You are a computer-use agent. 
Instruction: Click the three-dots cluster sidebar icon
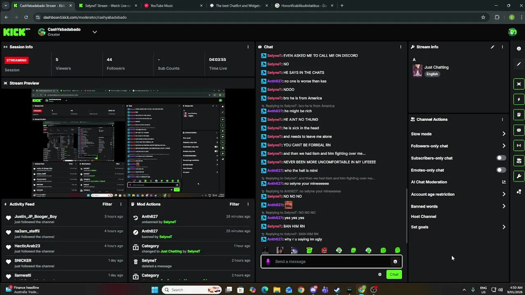(x=519, y=191)
